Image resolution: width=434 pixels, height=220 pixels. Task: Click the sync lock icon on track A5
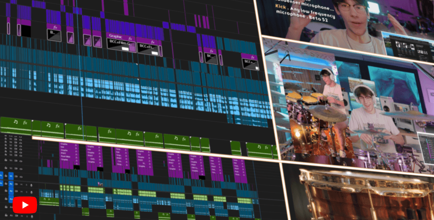click(x=17, y=216)
